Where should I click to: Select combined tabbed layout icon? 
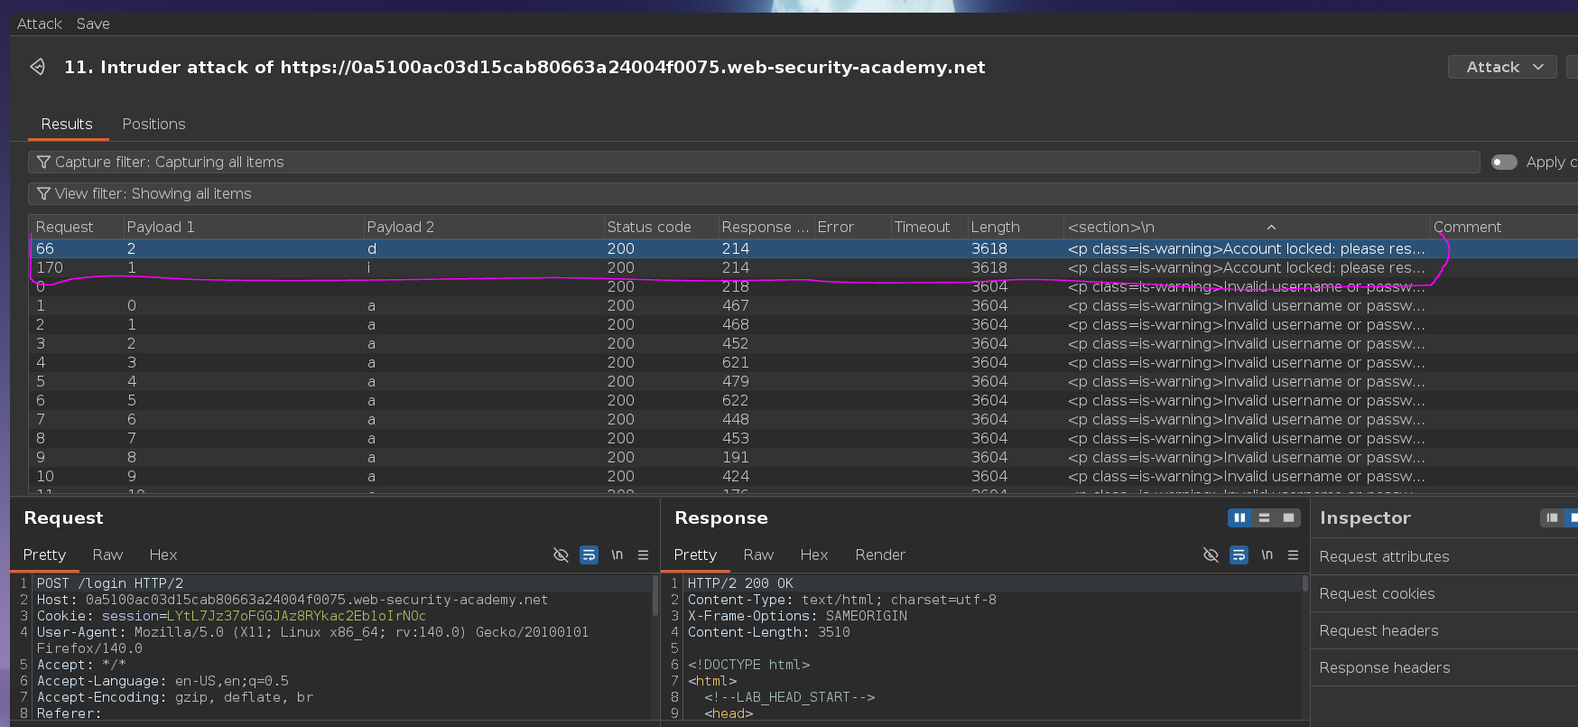point(1288,517)
